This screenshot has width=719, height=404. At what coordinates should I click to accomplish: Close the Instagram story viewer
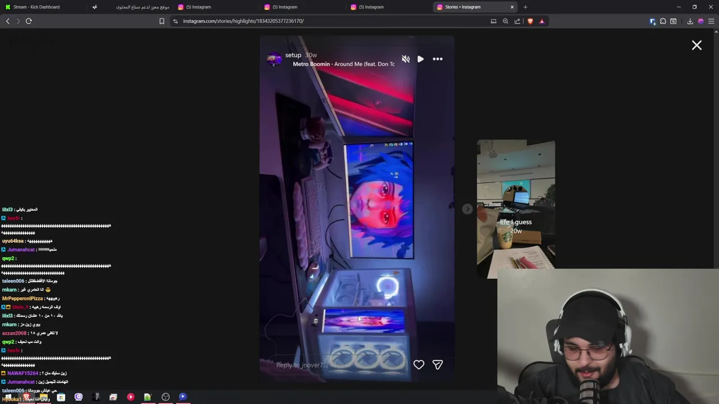[x=697, y=45]
